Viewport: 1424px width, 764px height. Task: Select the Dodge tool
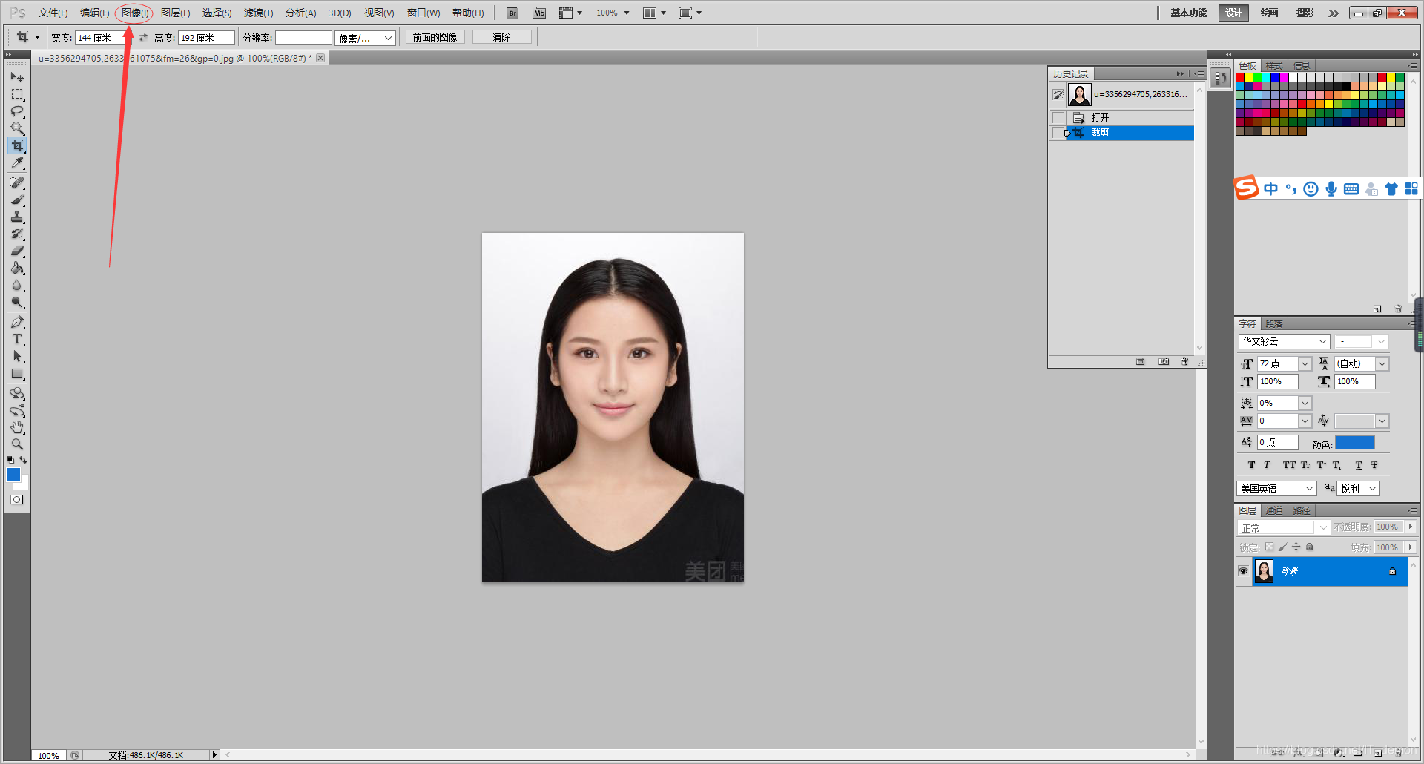[x=17, y=302]
